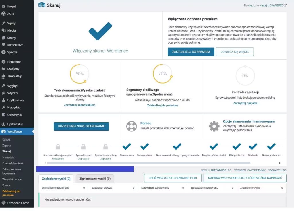Click the scan options gear icon
This screenshot has width=294, height=219.
point(214,126)
